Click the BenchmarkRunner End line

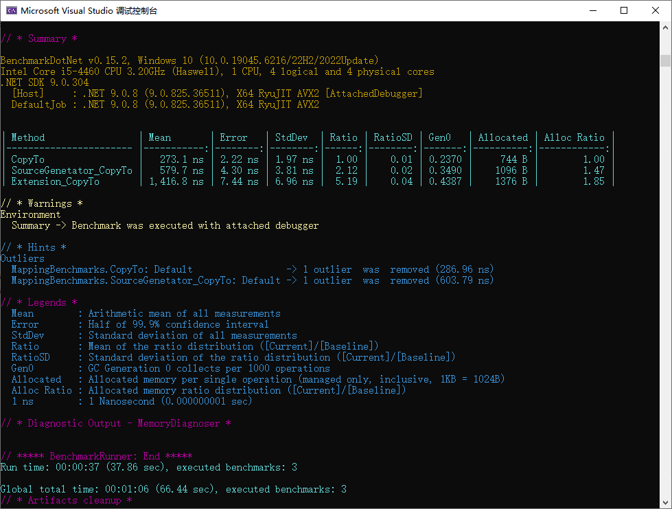(96, 456)
